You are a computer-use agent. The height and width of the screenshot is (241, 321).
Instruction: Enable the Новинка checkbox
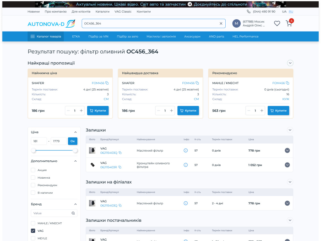click(x=33, y=178)
